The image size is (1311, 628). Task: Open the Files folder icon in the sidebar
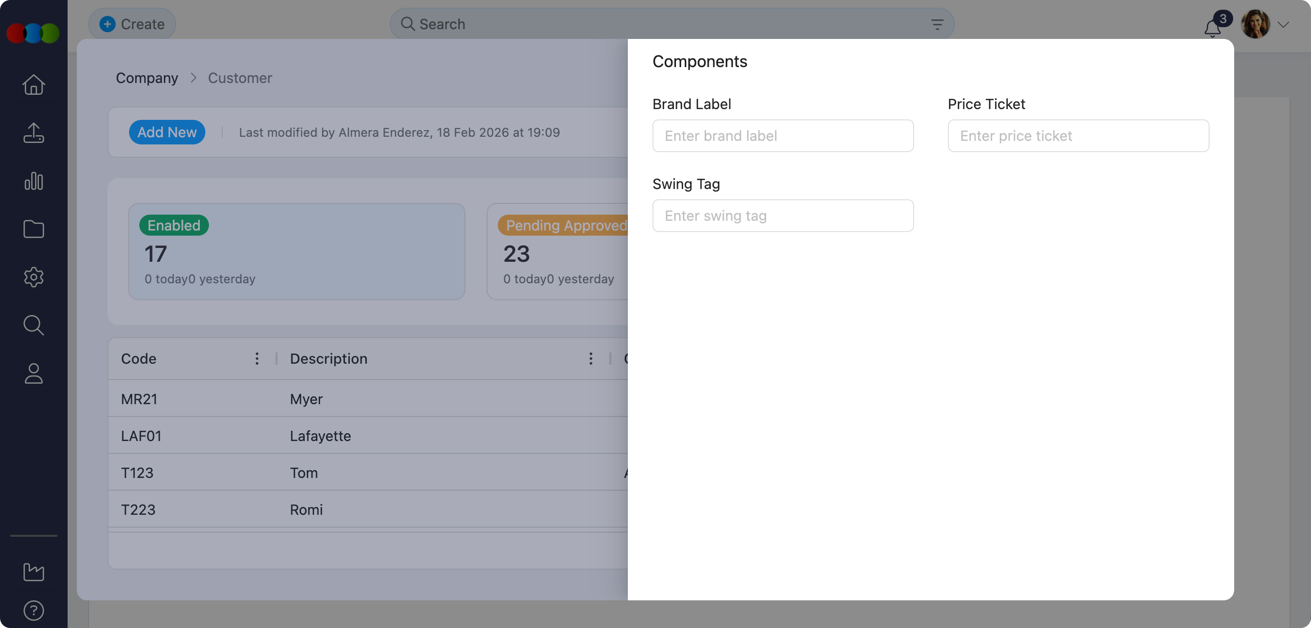pos(33,229)
